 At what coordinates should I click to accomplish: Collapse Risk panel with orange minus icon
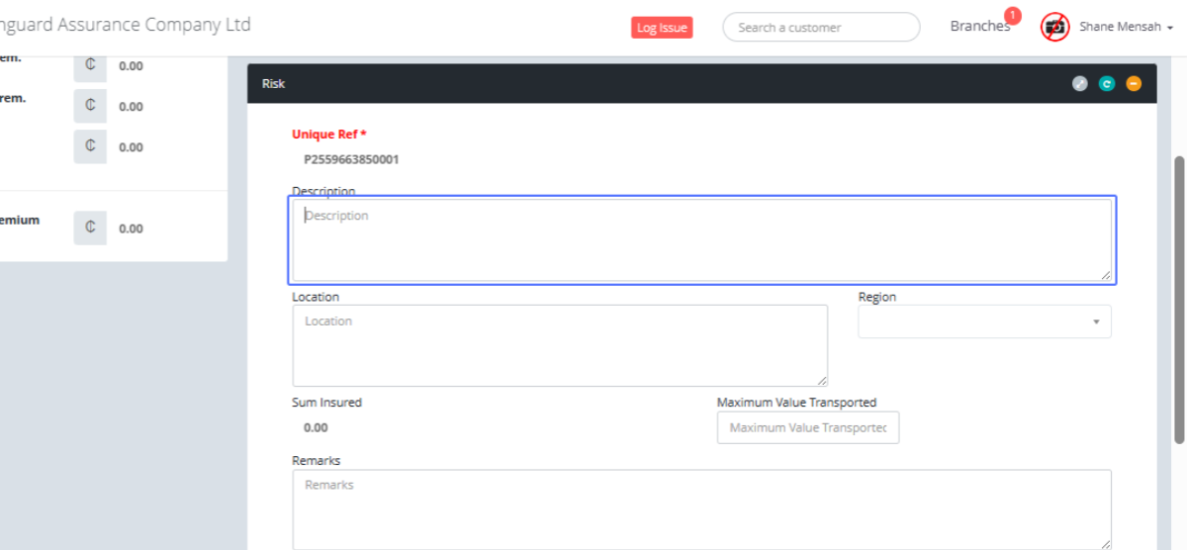coord(1134,84)
